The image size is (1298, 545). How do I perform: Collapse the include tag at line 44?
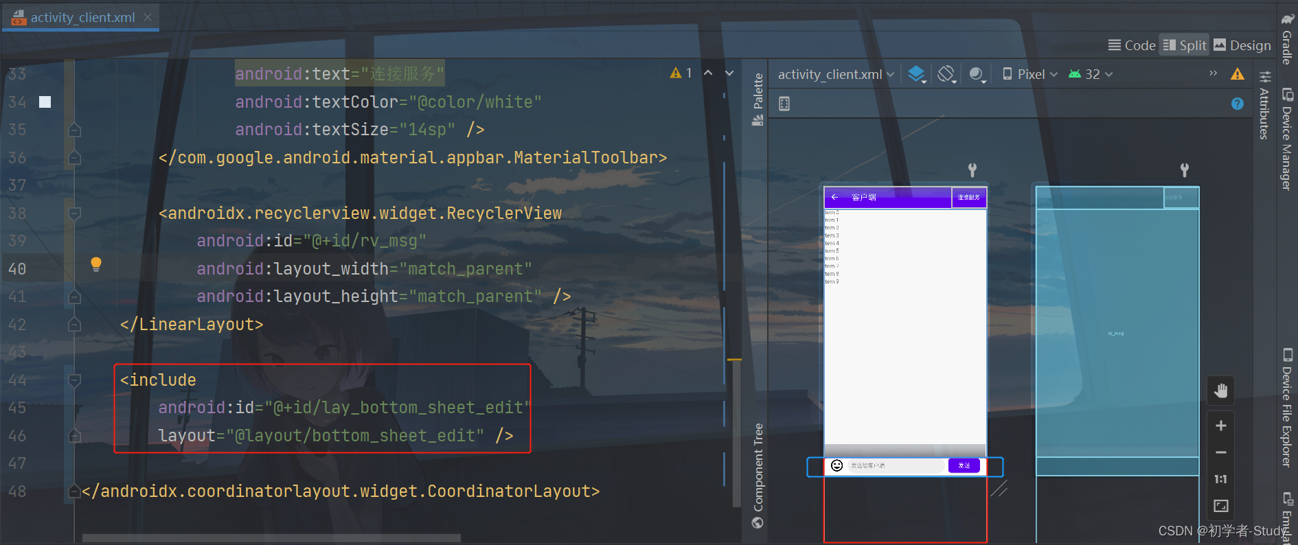[74, 380]
